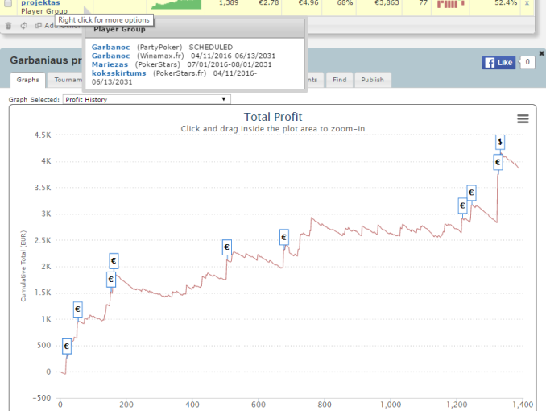Open the koksskirtums player link
This screenshot has width=546, height=411.
click(117, 73)
